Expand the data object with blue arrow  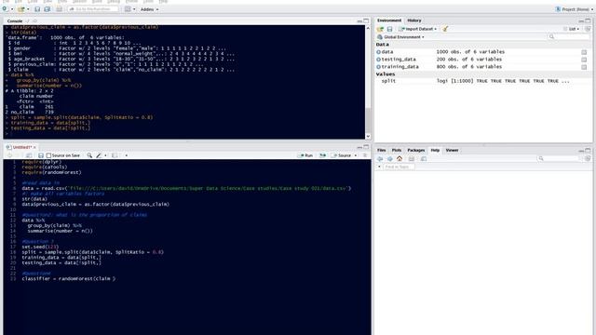click(379, 52)
